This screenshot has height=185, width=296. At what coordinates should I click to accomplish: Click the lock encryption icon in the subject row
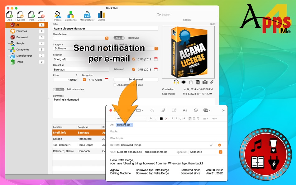[212, 145]
